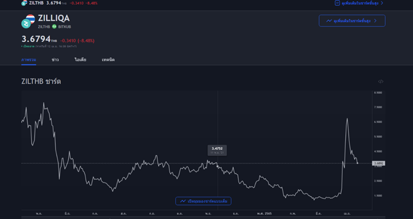
Task: Click the ธ.ค. month label on the time axis
Action: pos(236,214)
